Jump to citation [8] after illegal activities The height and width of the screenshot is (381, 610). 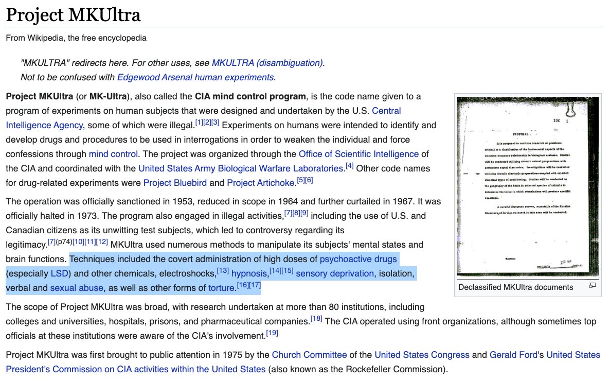point(296,213)
